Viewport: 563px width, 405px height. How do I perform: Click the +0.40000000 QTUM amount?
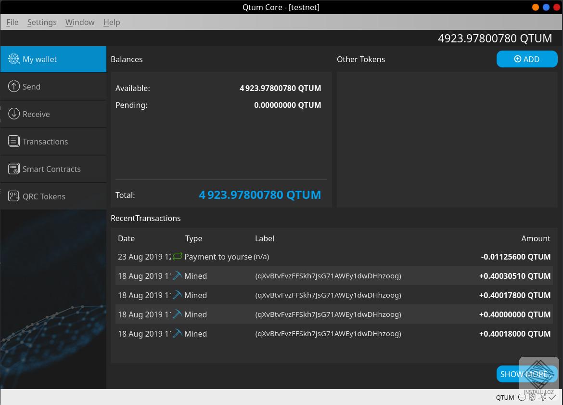pos(515,314)
